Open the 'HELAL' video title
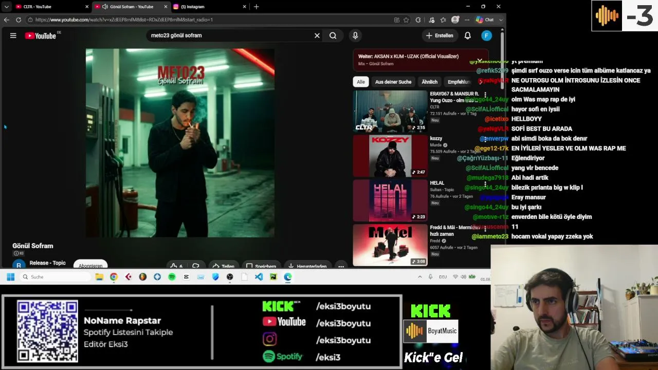 (437, 183)
